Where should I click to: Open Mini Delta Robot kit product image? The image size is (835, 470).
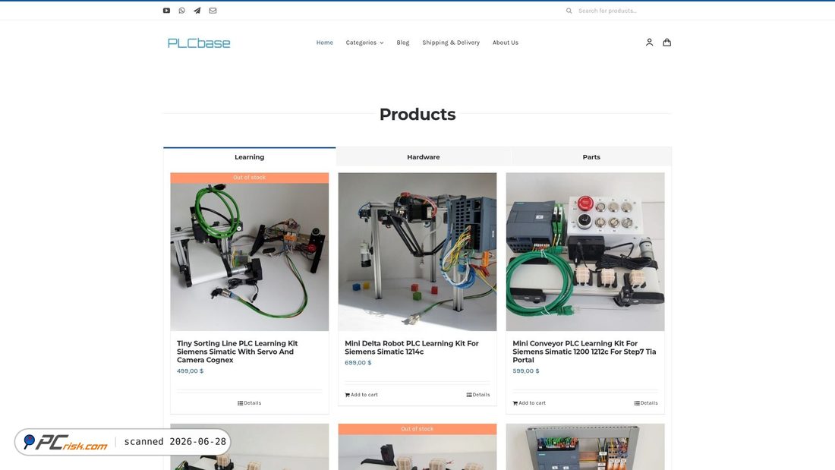(x=417, y=251)
